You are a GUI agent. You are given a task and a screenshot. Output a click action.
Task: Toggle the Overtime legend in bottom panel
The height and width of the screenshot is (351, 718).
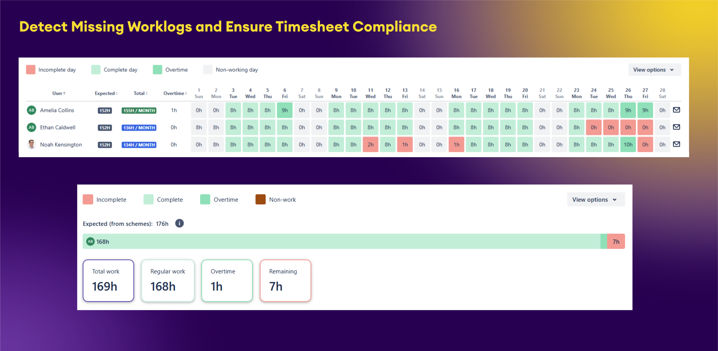pos(205,199)
